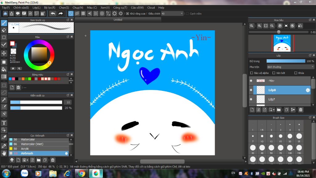The height and width of the screenshot is (178, 316).
Task: Hide the Lớp8 layer
Action: click(x=251, y=90)
